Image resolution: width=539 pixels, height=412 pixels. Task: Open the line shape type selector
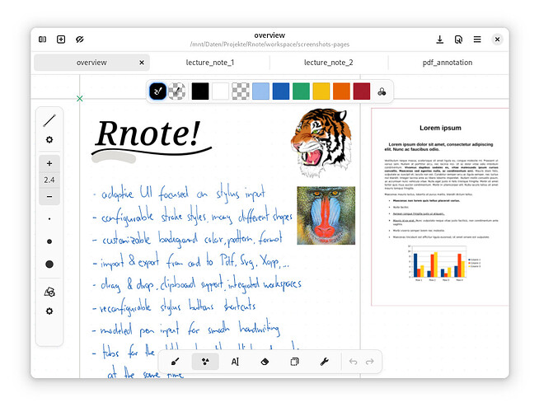coord(49,120)
